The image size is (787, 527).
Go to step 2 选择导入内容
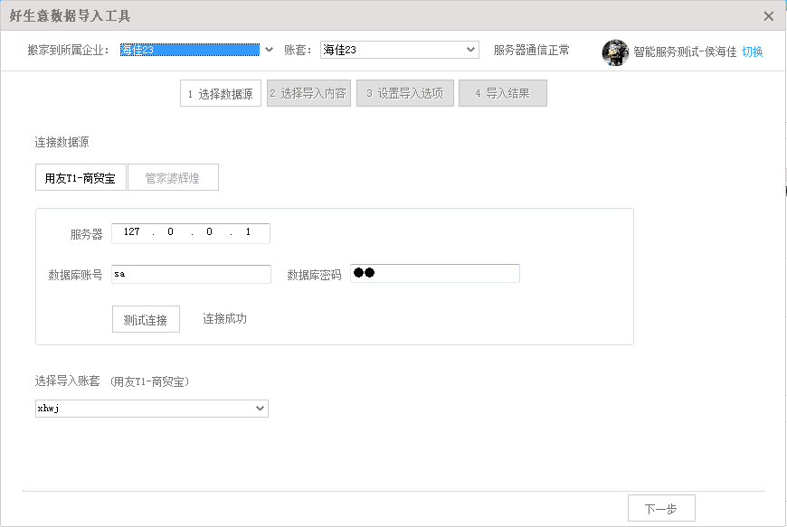[x=308, y=93]
